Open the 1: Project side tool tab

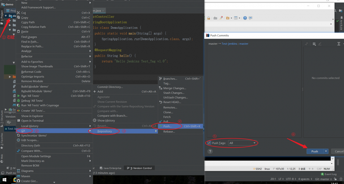tap(2, 17)
